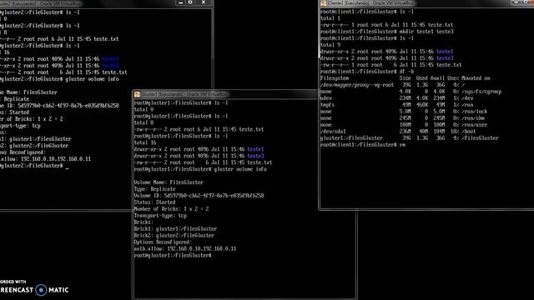Click "/run/shm" mount point in Cliente1 window

tap(473, 118)
